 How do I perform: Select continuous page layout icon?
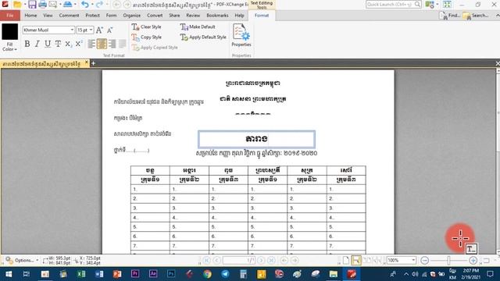(x=356, y=260)
